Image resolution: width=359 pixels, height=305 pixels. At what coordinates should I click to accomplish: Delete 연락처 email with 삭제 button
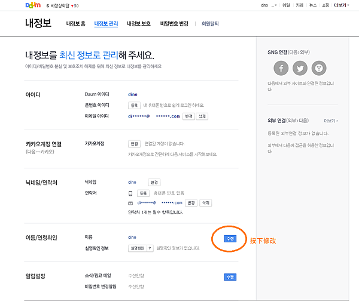click(206, 203)
